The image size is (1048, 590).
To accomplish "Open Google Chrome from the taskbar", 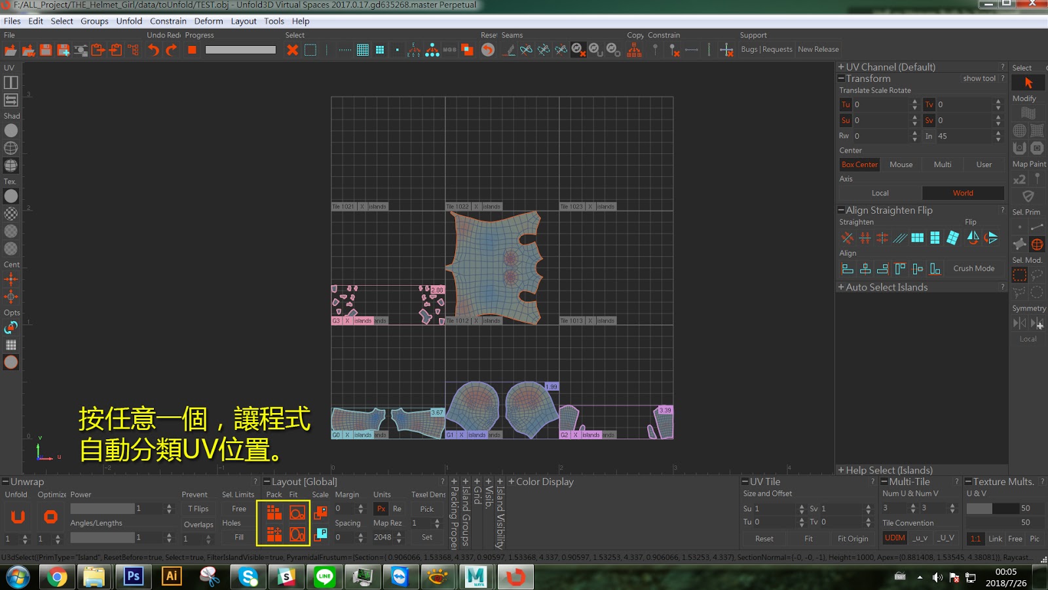I will tap(56, 576).
